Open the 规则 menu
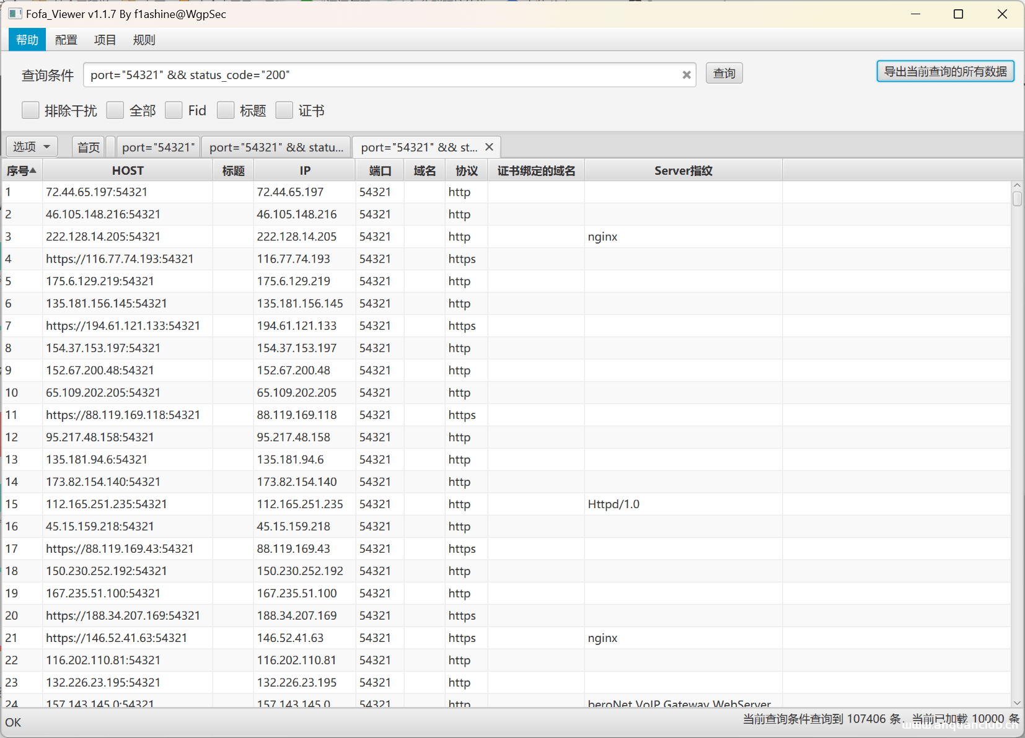This screenshot has height=738, width=1025. coord(144,40)
